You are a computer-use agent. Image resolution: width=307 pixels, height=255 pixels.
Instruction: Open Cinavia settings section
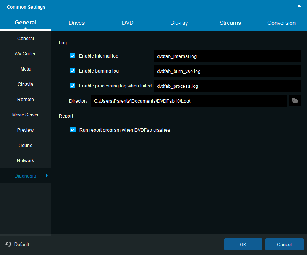point(26,84)
